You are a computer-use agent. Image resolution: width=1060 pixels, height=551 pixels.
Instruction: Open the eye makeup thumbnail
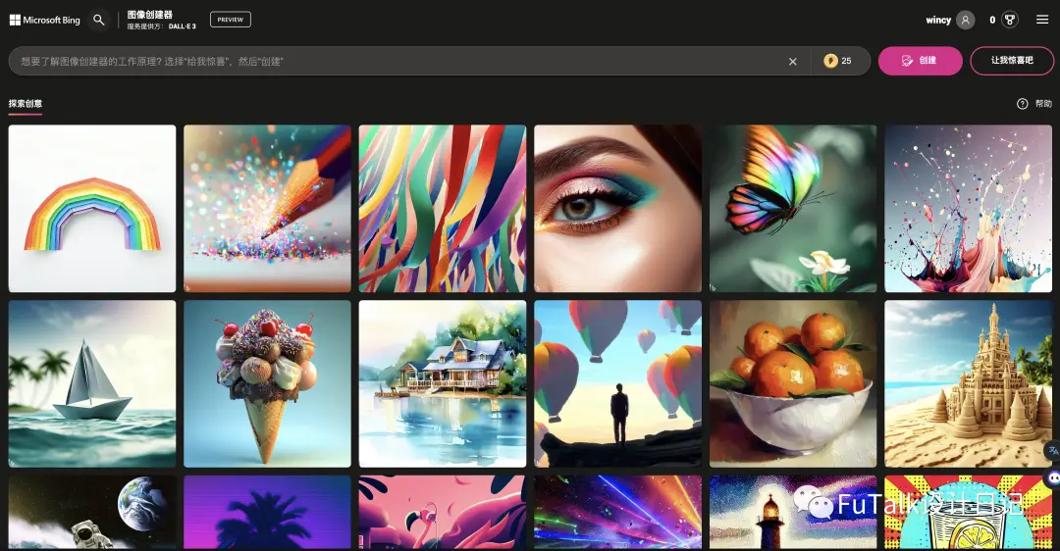point(618,209)
